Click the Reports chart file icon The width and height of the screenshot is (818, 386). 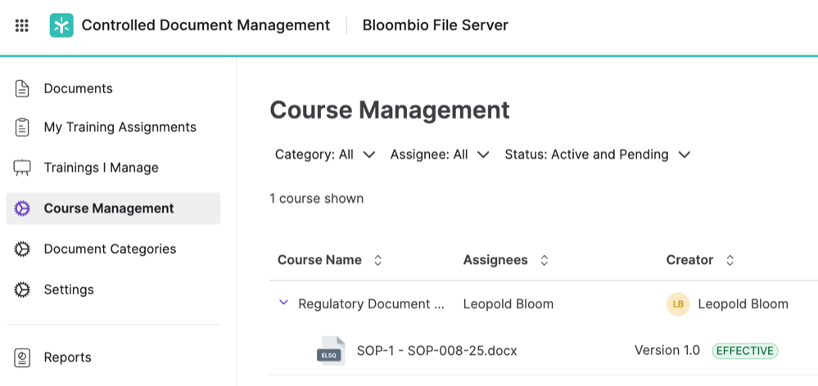click(22, 358)
